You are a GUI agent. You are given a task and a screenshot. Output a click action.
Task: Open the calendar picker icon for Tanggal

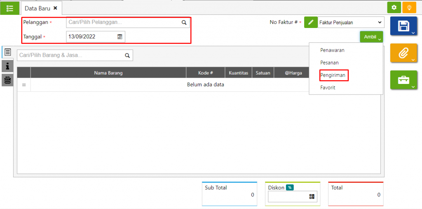click(120, 37)
